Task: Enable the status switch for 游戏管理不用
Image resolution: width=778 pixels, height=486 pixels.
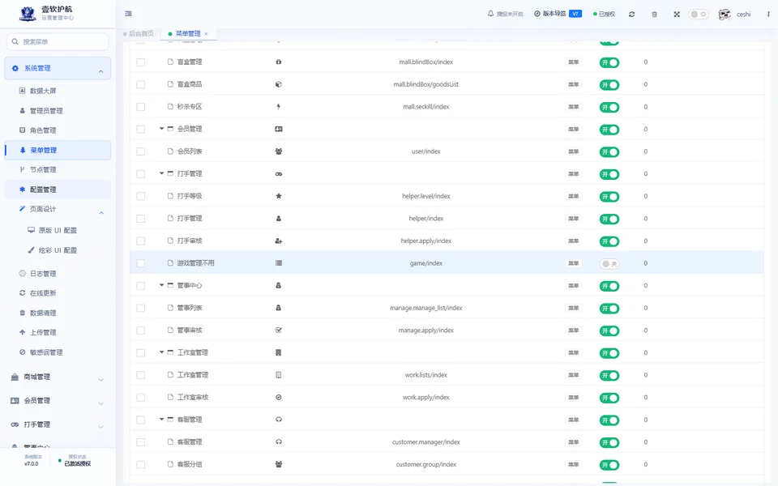Action: coord(609,264)
